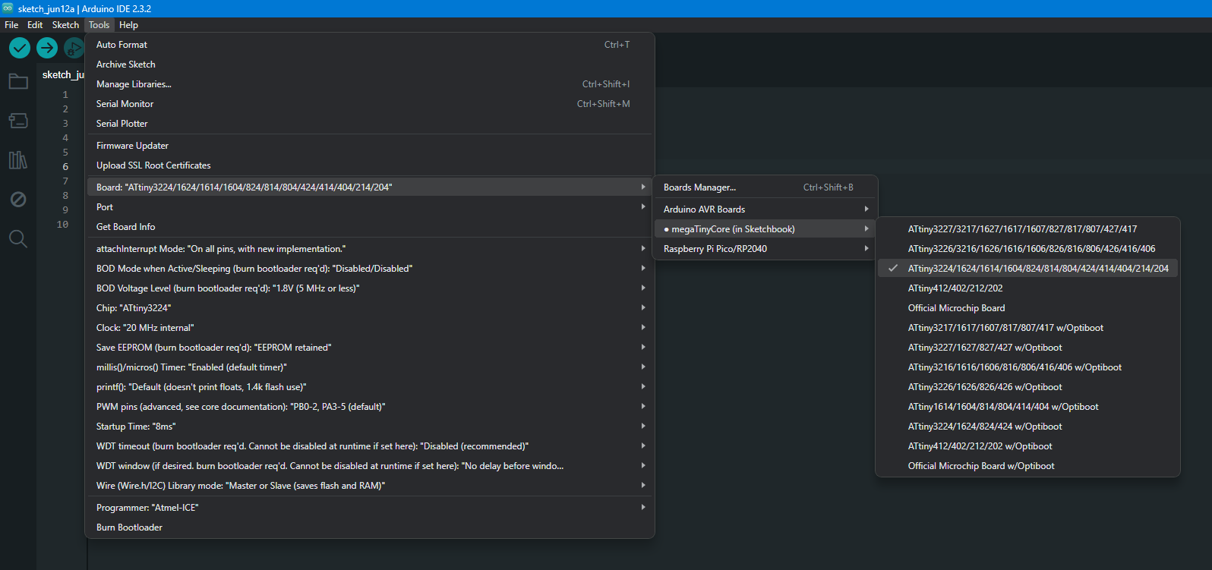
Task: Expand BOD Voltage Level submenu
Action: (370, 288)
